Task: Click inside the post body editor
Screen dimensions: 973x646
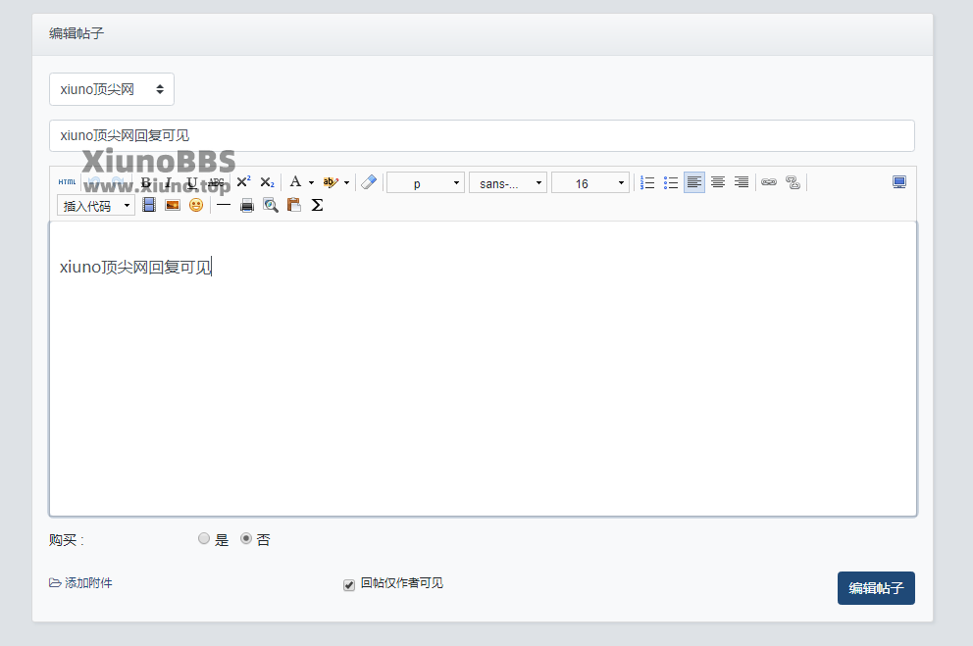Action: tap(483, 369)
